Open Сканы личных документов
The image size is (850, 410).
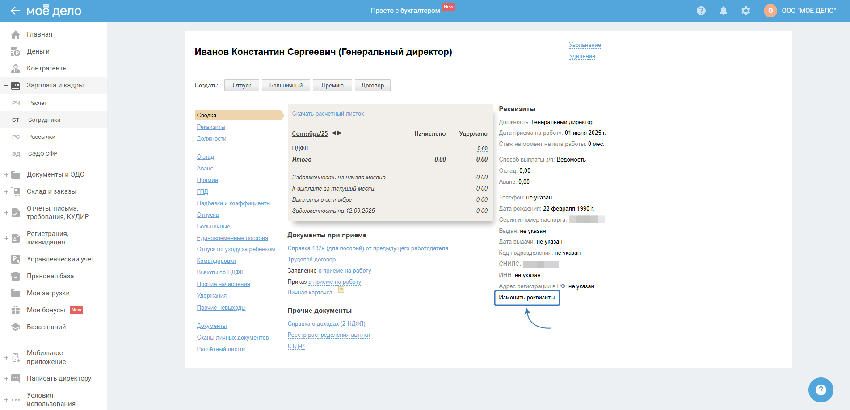(233, 338)
